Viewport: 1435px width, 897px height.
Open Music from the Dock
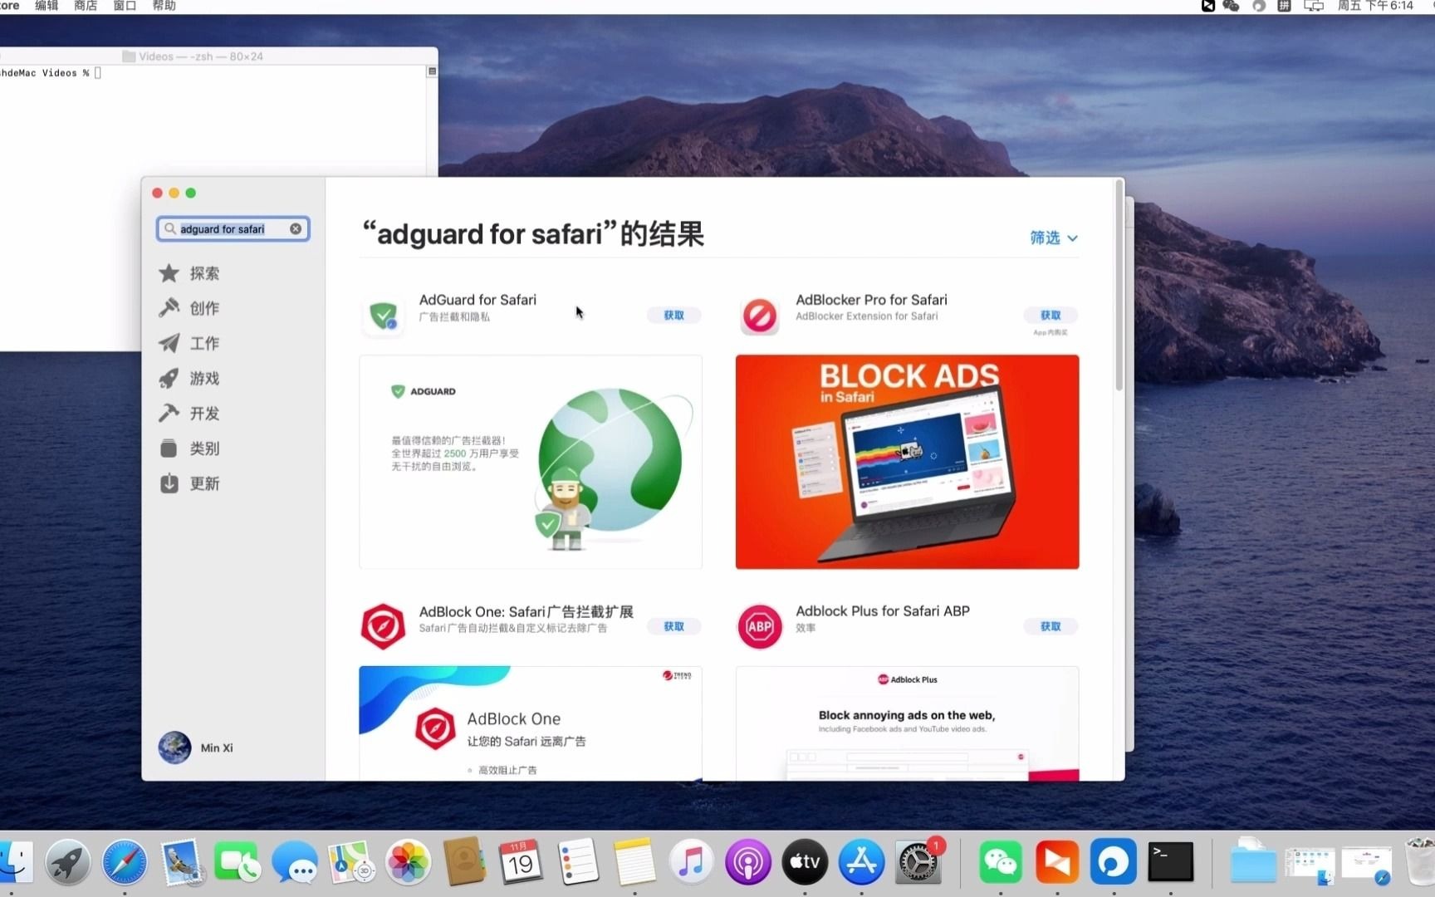pyautogui.click(x=691, y=862)
